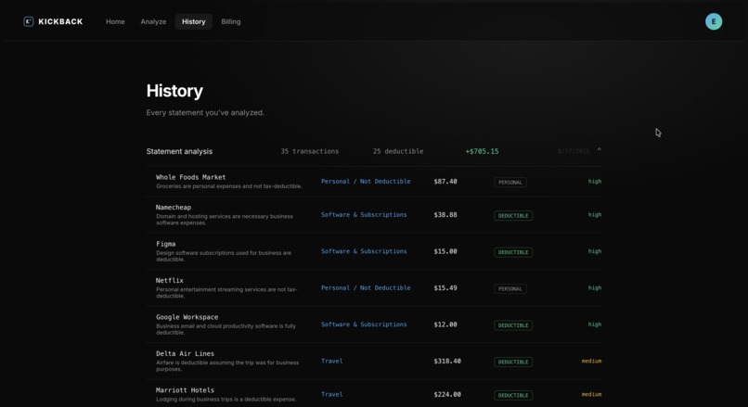Click the $87.40 amount
The height and width of the screenshot is (407, 748).
445,181
